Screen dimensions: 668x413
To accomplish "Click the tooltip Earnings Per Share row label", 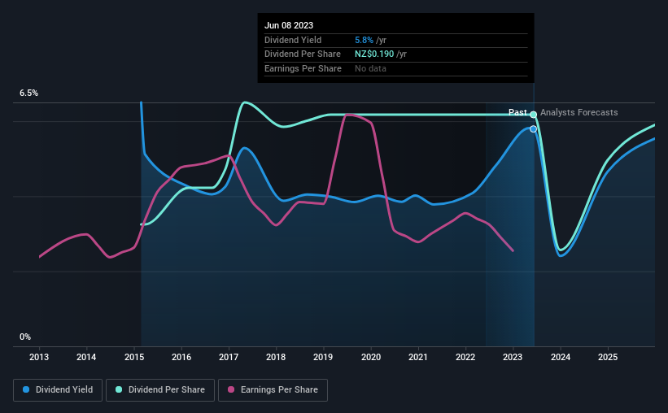I will point(303,68).
